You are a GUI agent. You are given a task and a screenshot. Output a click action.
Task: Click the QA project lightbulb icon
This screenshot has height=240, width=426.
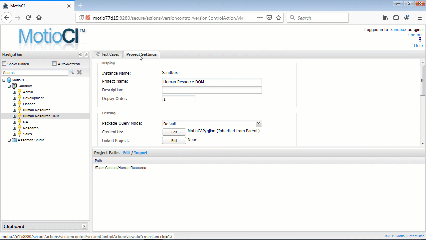pyautogui.click(x=20, y=122)
